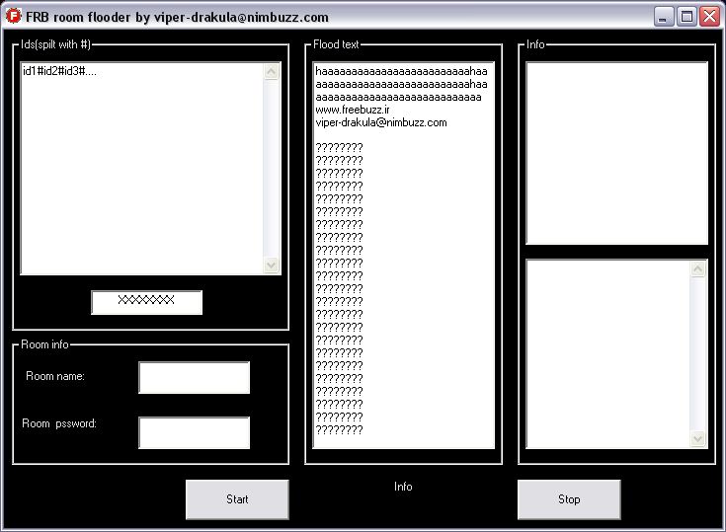Maximize the FRB room flooder window
Screen dimensions: 726x532
coord(687,17)
